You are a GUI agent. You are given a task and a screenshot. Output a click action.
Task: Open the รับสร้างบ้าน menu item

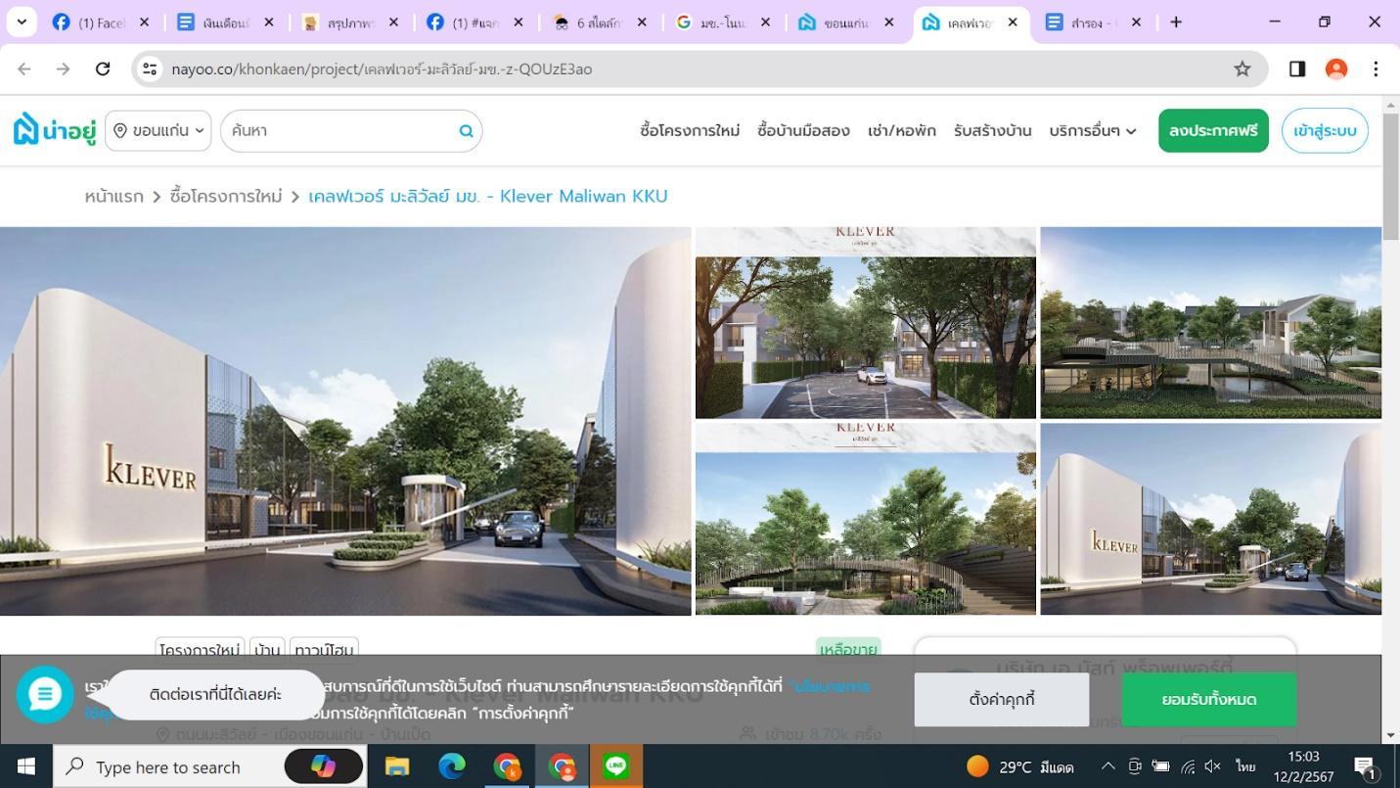(993, 130)
